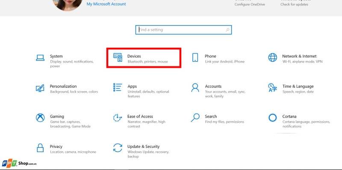Click 'Link your Android, iPhone' text
The height and width of the screenshot is (170, 342).
click(x=225, y=61)
